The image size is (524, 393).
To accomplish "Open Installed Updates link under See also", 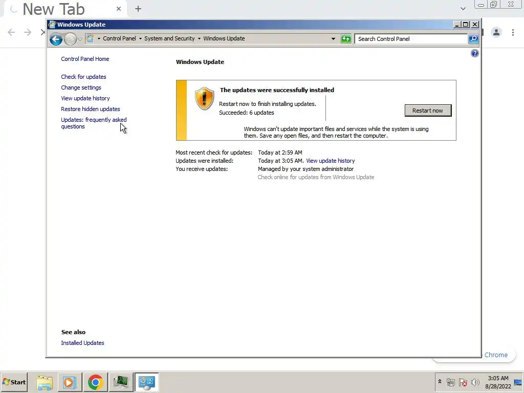I will coord(82,343).
